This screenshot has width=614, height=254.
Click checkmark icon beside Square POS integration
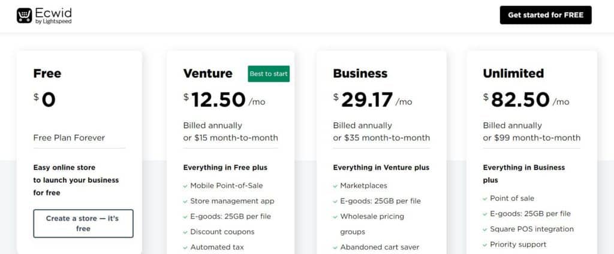click(x=485, y=229)
